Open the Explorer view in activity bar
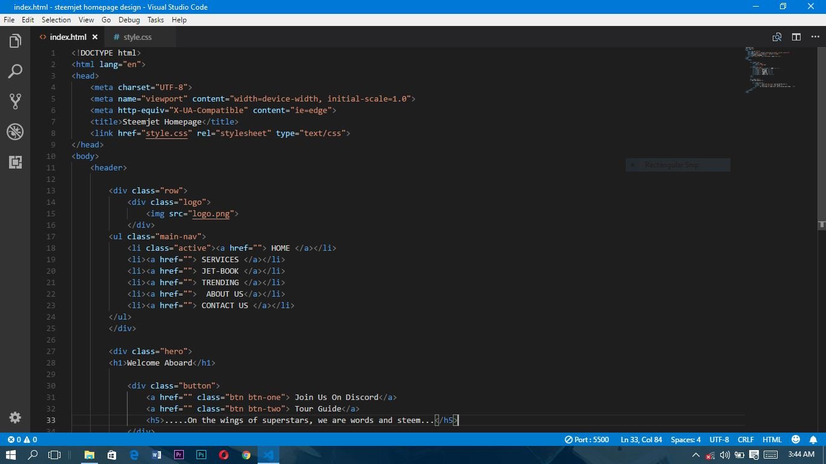 15,41
